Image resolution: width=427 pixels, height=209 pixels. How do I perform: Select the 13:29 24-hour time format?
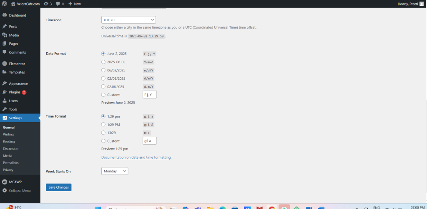(103, 133)
